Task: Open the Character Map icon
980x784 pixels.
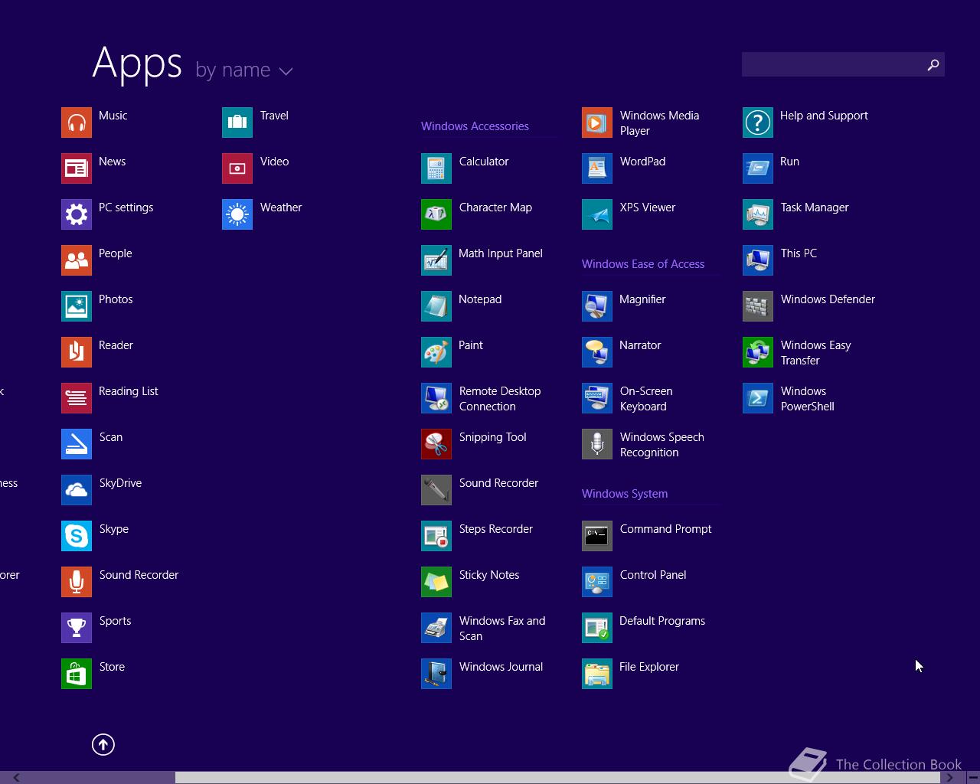Action: tap(436, 214)
